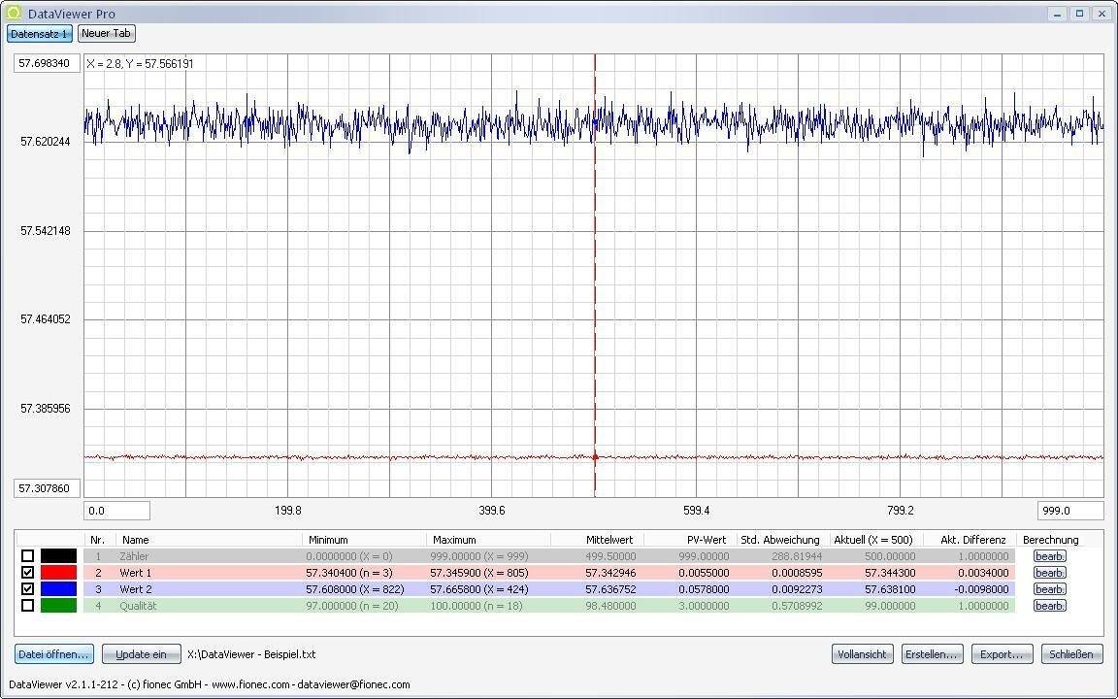Click bearb. button for Wert 1 row

1049,573
